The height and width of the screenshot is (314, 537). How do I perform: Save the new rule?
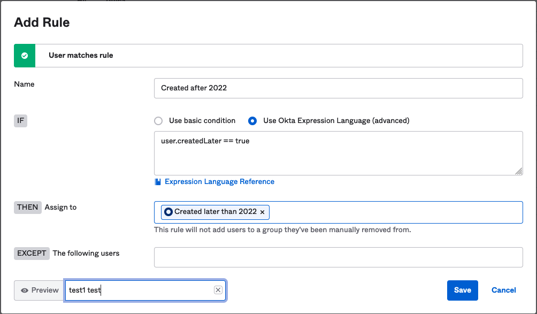tap(462, 290)
